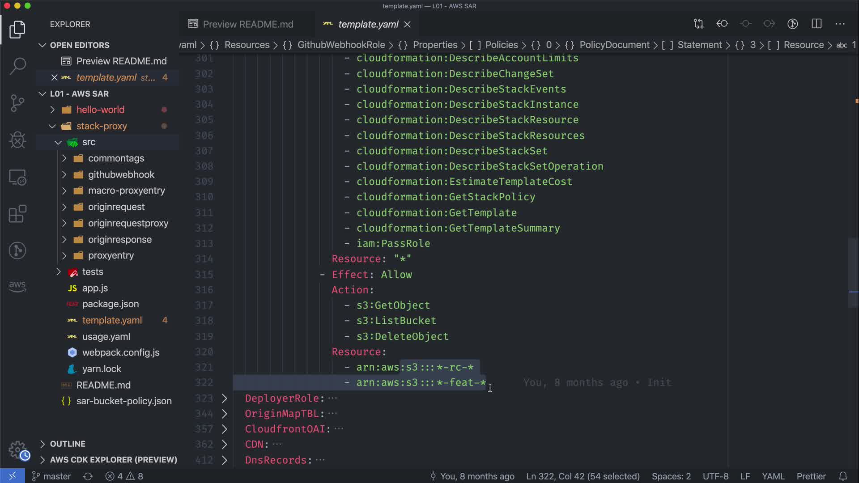Open usage.yaml in the explorer
The image size is (859, 483).
[x=106, y=336]
